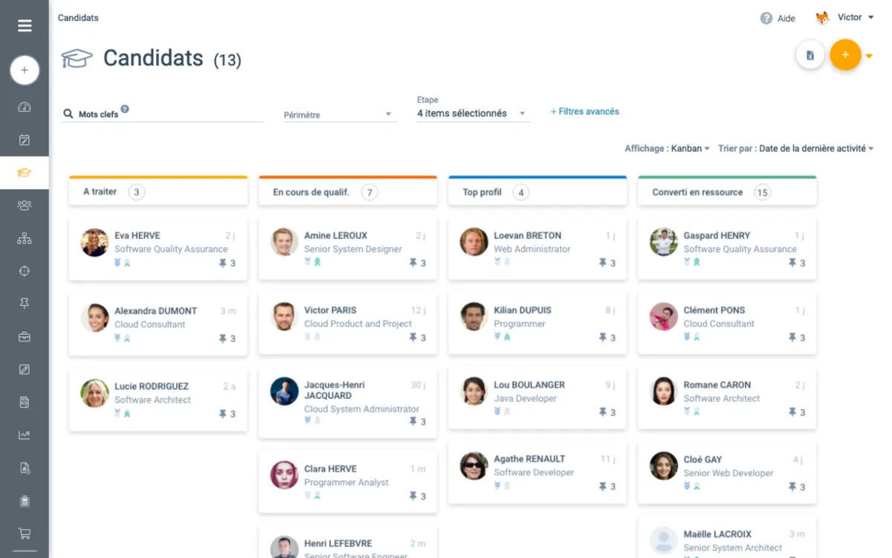The width and height of the screenshot is (892, 558).
Task: Click the help question mark icon
Action: [766, 19]
